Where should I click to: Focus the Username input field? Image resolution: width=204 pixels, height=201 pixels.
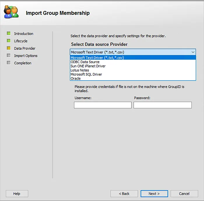point(103,105)
